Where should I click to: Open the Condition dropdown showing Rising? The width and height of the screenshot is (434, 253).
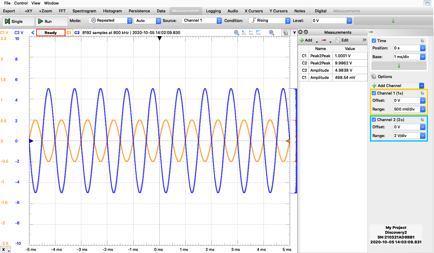269,20
